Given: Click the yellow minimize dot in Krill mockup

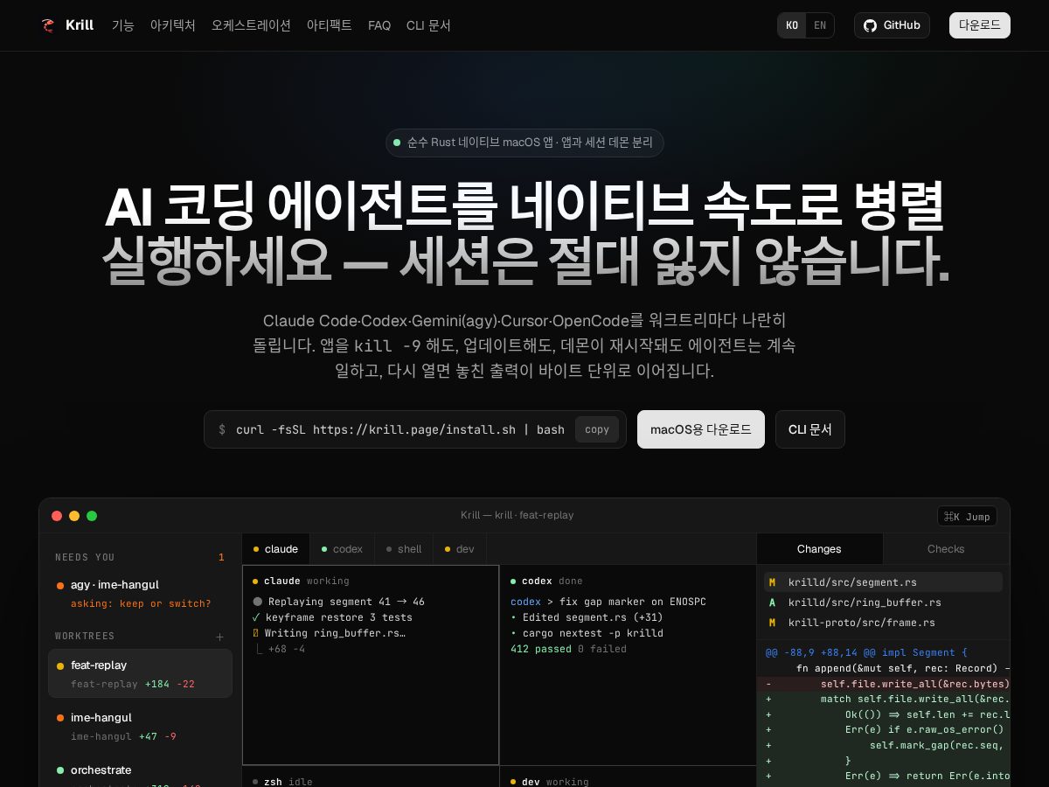Looking at the screenshot, I should [x=74, y=516].
